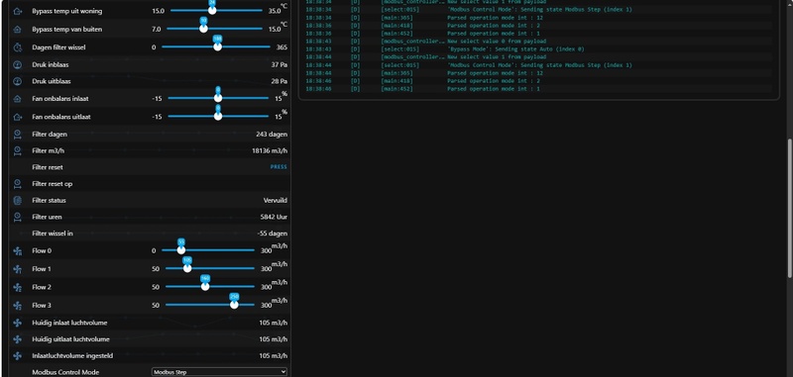
Task: Click the Inlaatluchtvolume ingesteld 105 m3/h value
Action: [x=274, y=356]
